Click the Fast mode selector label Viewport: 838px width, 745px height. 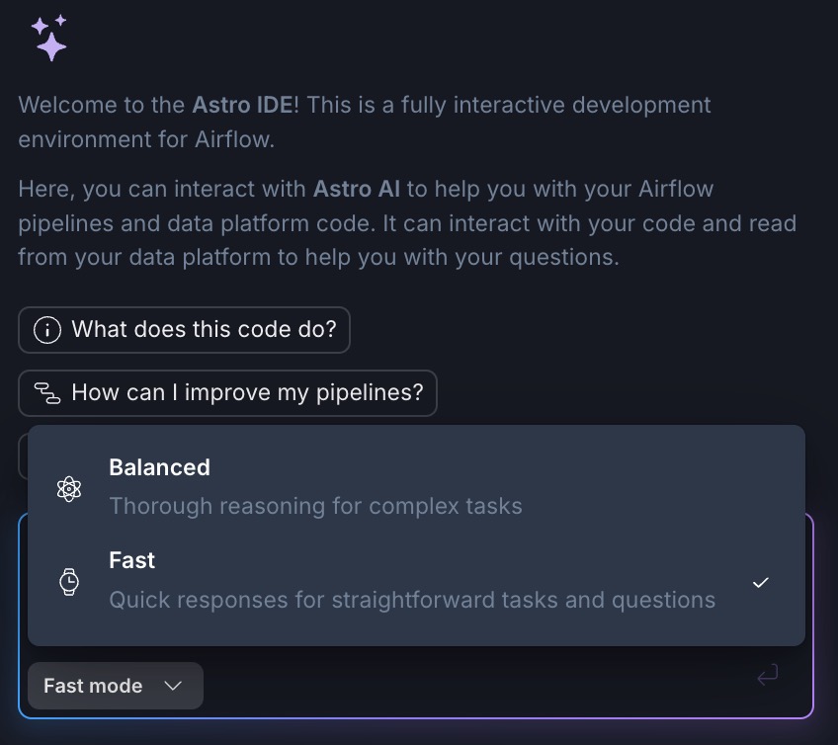coord(93,686)
